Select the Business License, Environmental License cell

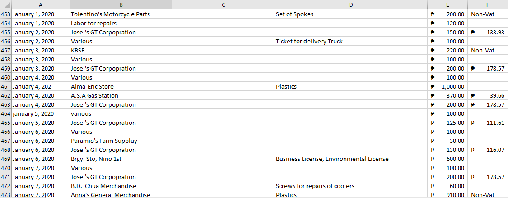(332, 159)
